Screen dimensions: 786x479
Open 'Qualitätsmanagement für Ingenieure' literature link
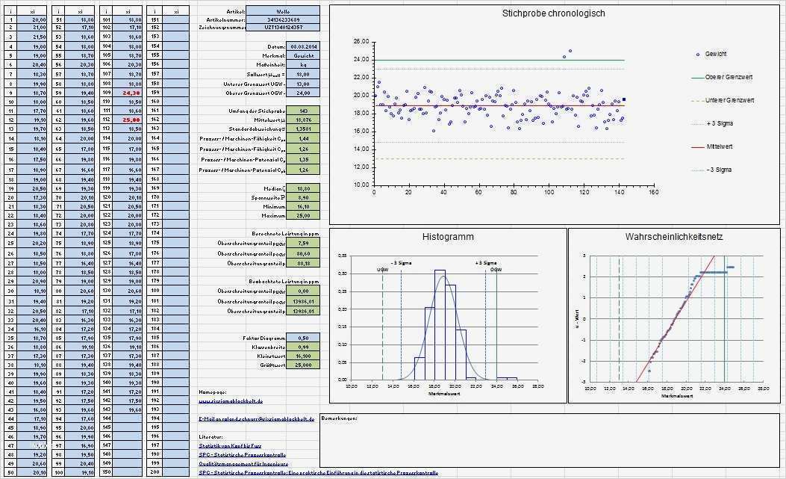pos(243,463)
